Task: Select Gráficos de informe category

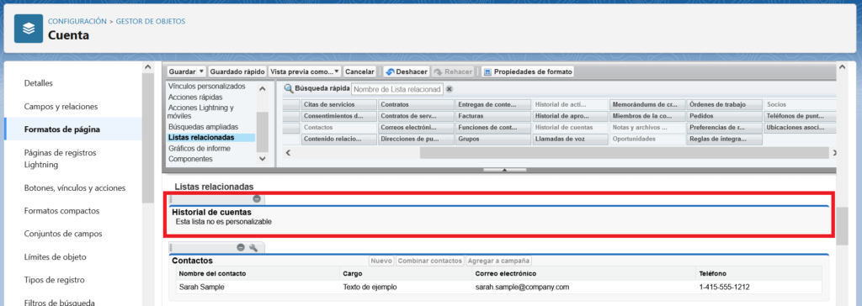Action: click(200, 148)
